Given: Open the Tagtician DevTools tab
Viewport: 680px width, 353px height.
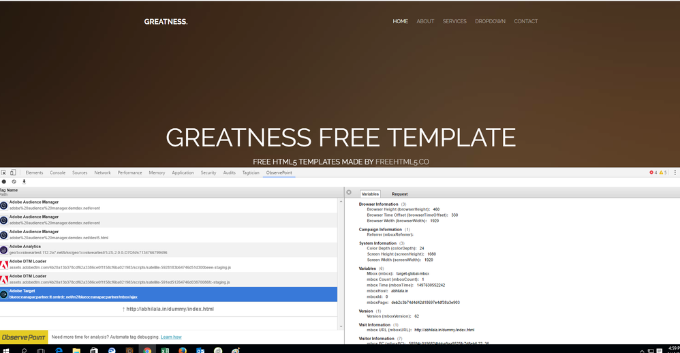Looking at the screenshot, I should [251, 173].
